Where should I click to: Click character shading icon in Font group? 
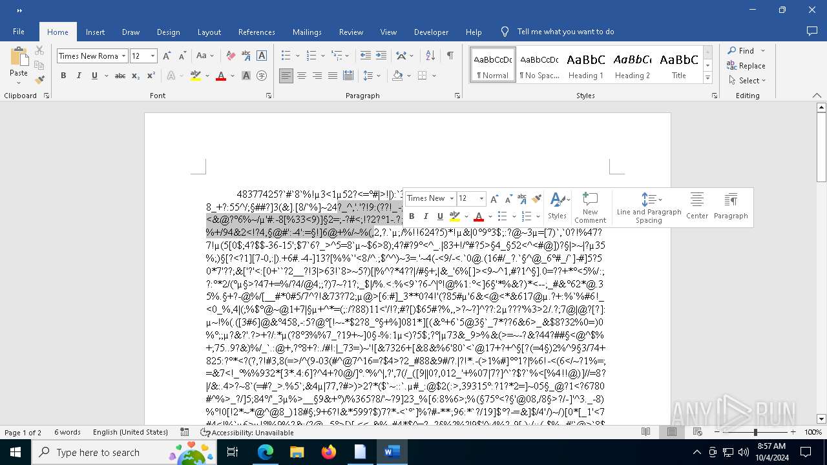[246, 76]
